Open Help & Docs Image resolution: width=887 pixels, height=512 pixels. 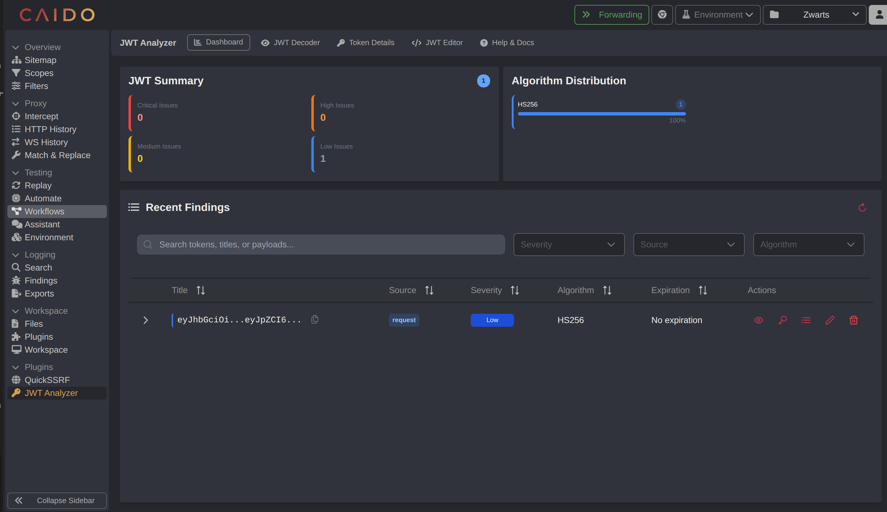tap(506, 42)
